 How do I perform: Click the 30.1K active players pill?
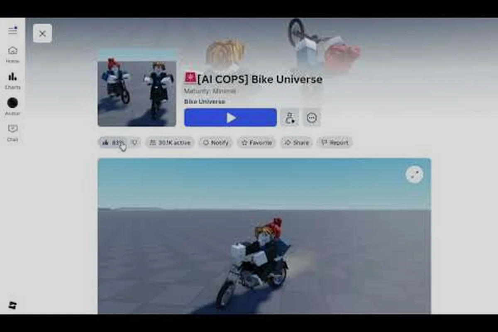coord(170,142)
